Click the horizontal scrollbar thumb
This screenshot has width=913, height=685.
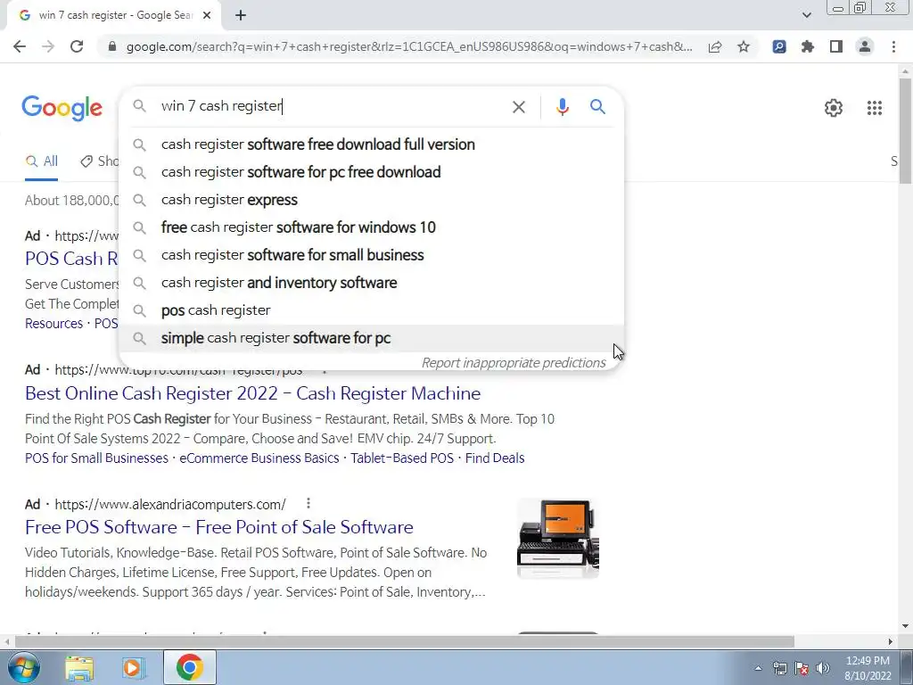tap(405, 641)
